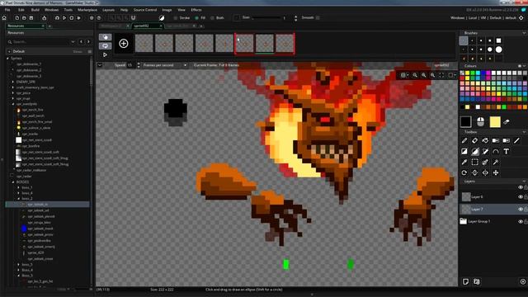Click the Stop icon in main toolbar
This screenshot has width=528, height=297.
72,18
